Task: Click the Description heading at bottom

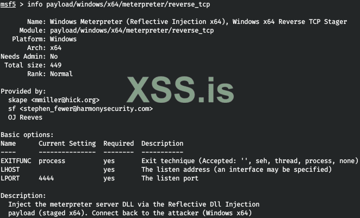Action: (23, 196)
